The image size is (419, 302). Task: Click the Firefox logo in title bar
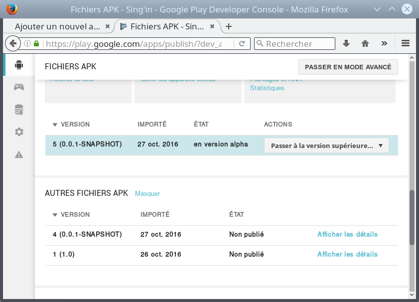point(12,9)
